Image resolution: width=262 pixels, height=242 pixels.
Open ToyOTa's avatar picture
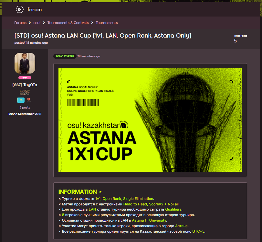tap(25, 63)
